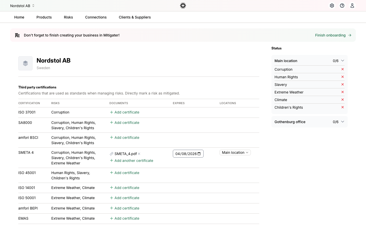Image resolution: width=366 pixels, height=228 pixels.
Task: Click the DOCUMENTS column header
Action: (x=119, y=103)
